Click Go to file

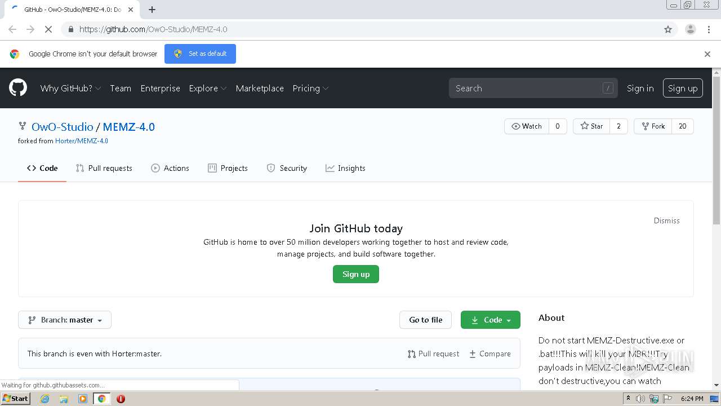tap(426, 320)
